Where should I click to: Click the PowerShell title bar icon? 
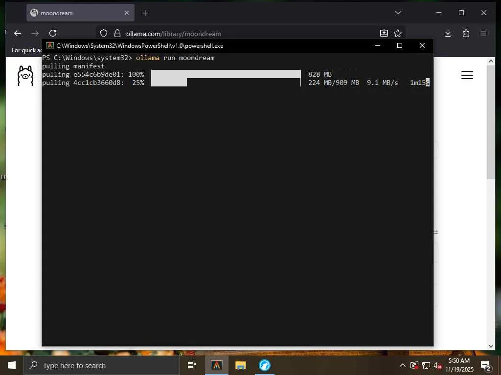50,45
